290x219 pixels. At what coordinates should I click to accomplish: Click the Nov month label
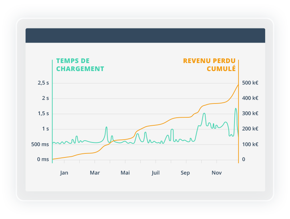(217, 173)
